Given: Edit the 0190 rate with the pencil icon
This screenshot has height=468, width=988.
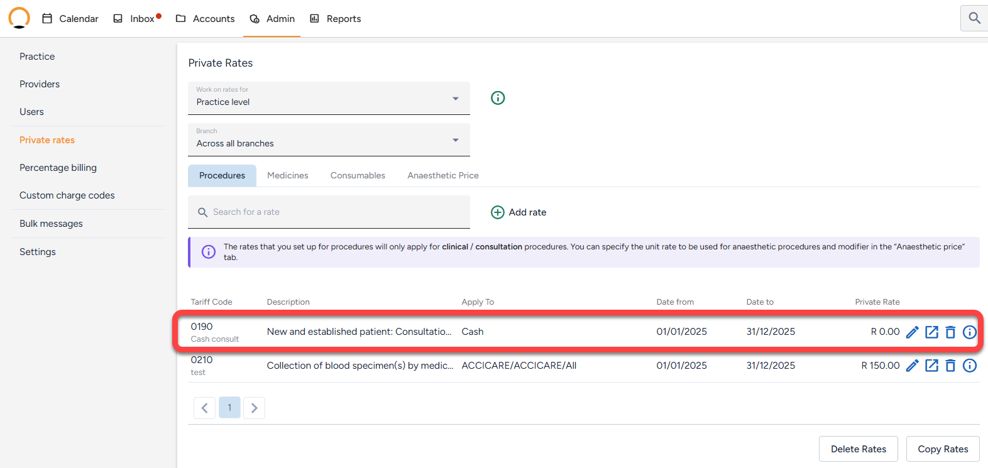Looking at the screenshot, I should point(913,332).
